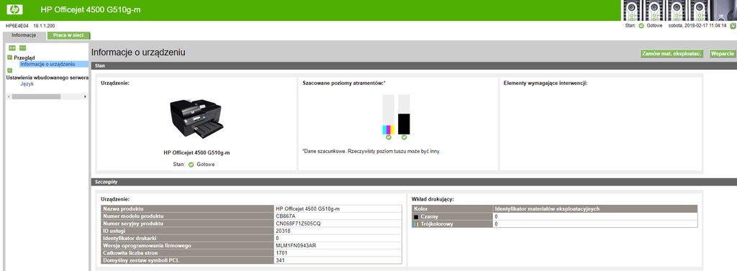The image size is (737, 271).
Task: Open the Język settings link
Action: point(27,84)
